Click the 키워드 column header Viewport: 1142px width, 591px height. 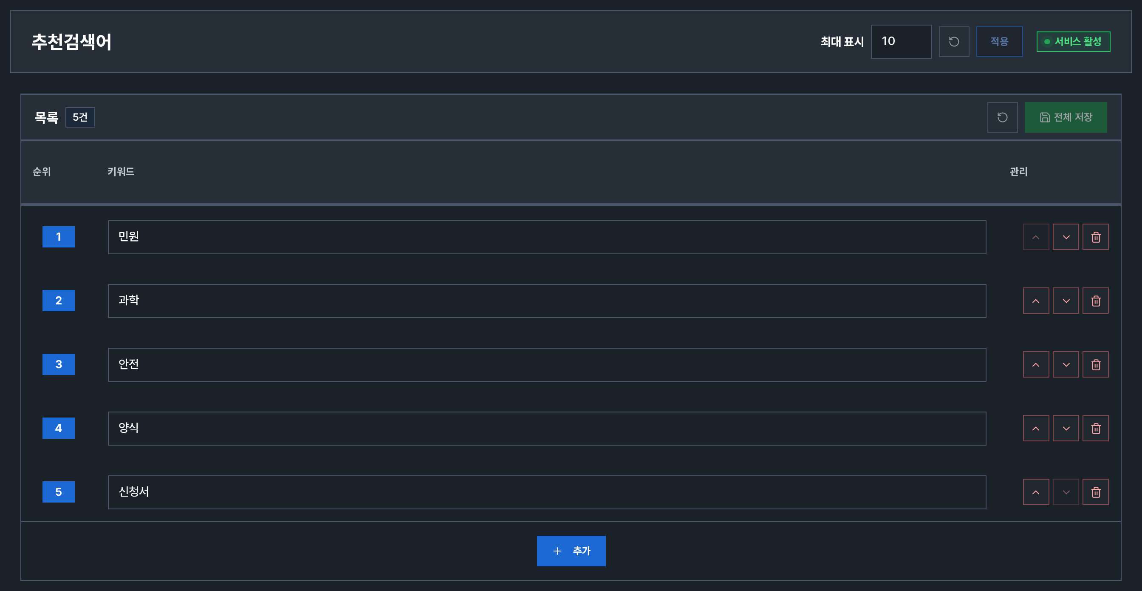(x=121, y=172)
